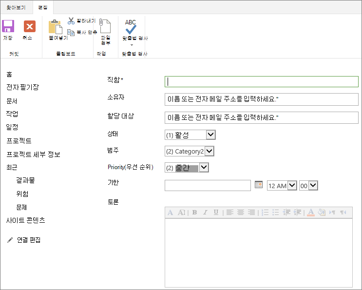This screenshot has width=362, height=290.
Task: Open the 00 minutes dropdown
Action: 313,185
